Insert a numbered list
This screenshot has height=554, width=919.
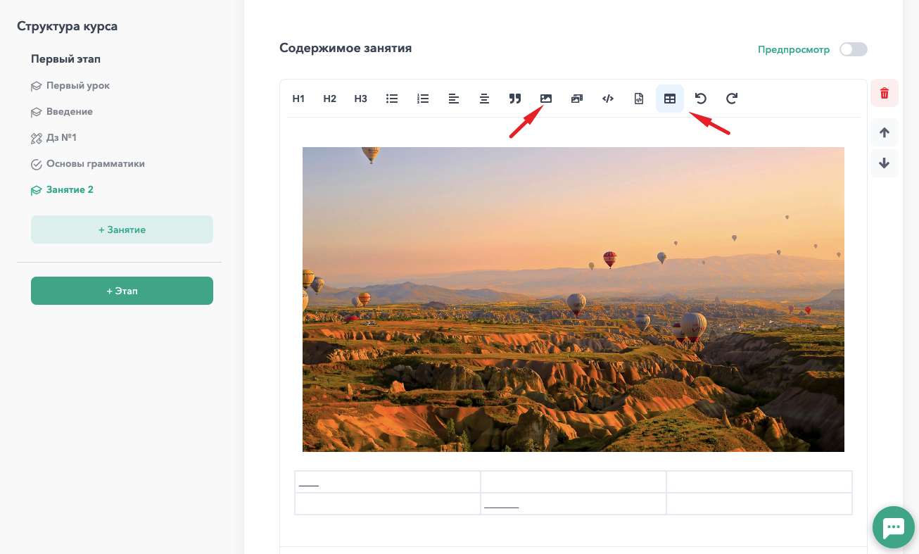(x=423, y=99)
